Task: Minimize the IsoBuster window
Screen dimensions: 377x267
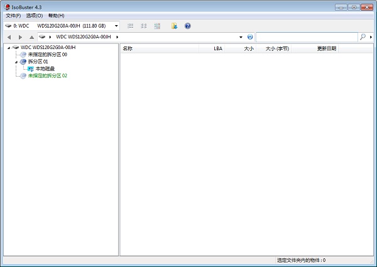Action: tap(341, 7)
